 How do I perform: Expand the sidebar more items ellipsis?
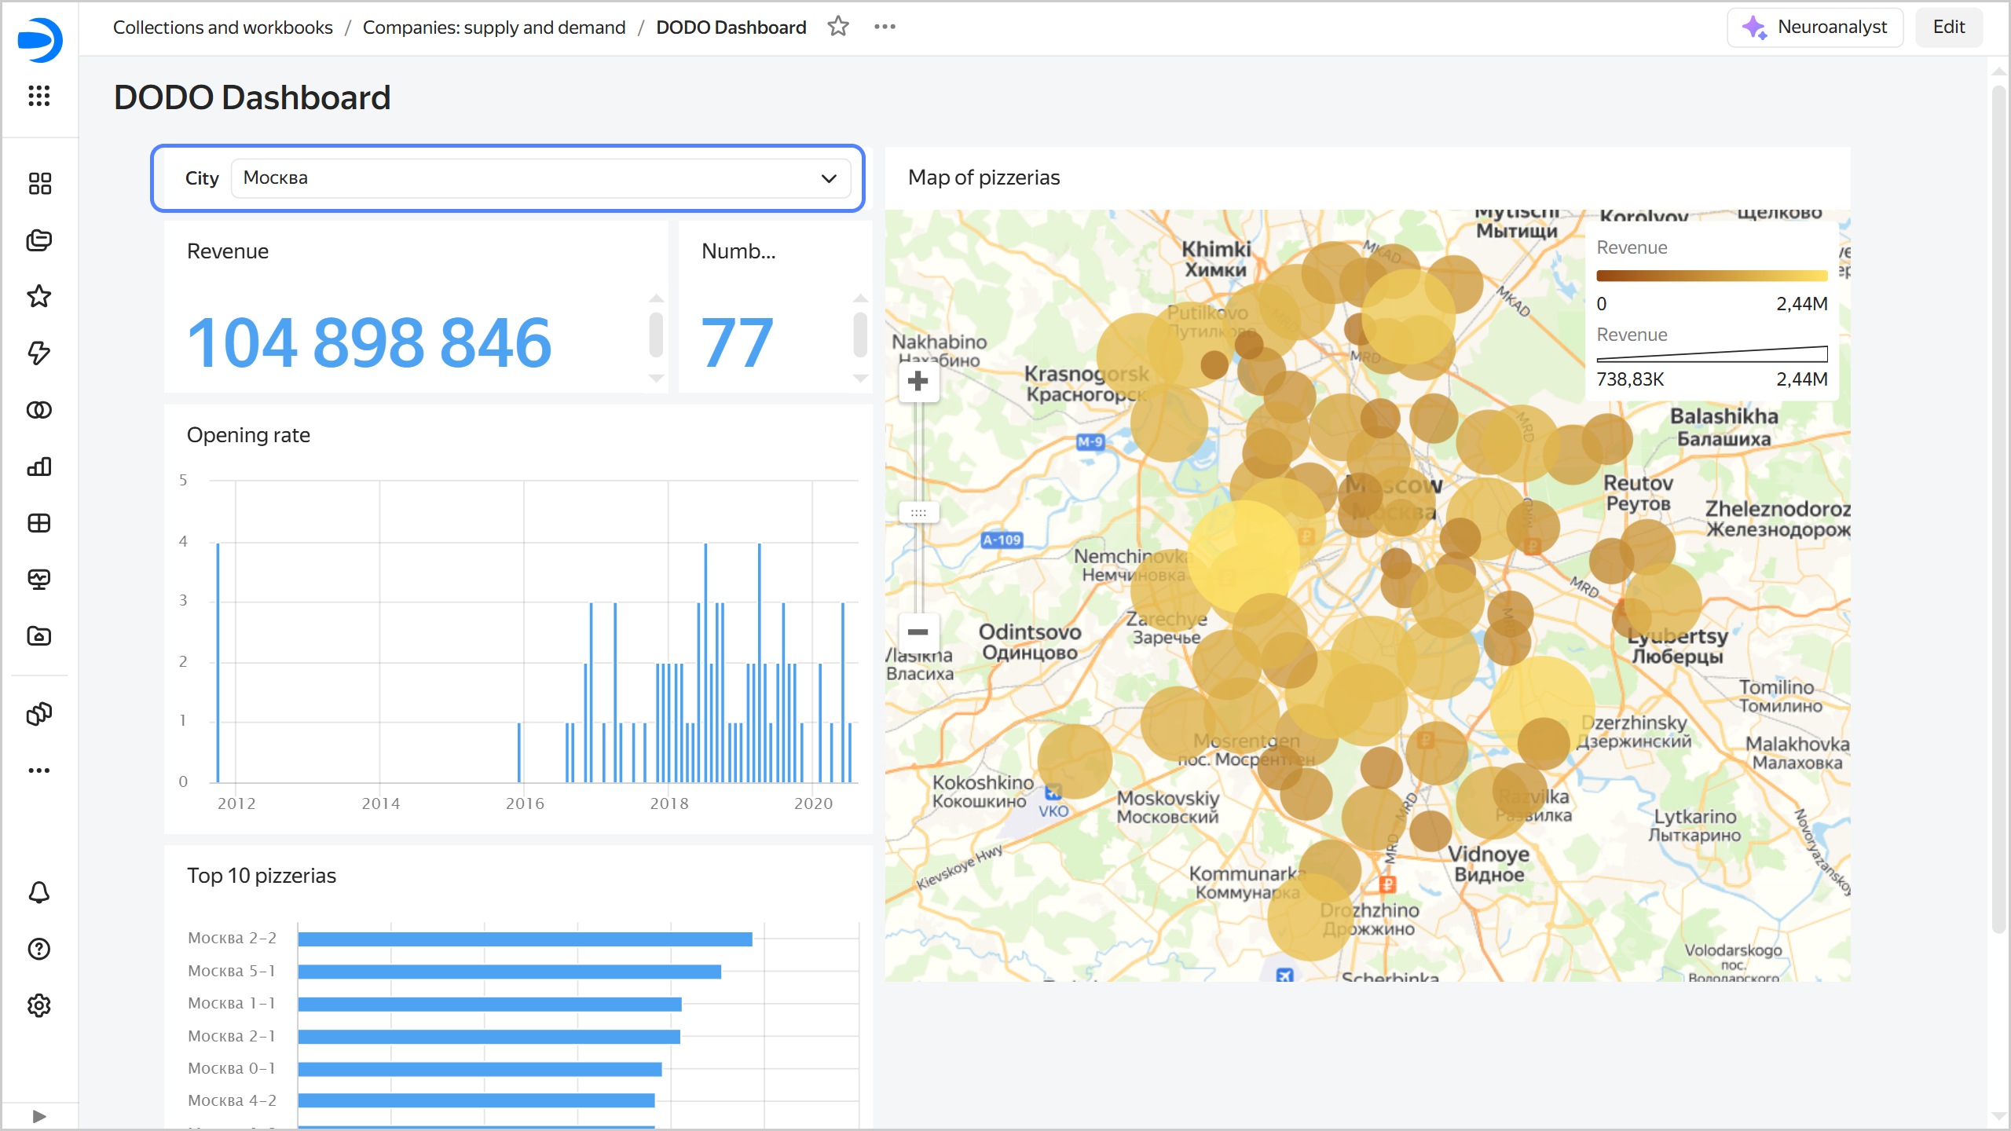(39, 770)
